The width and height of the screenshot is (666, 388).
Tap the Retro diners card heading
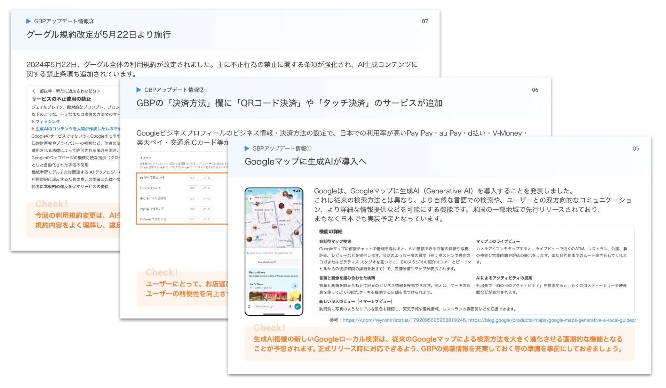(x=257, y=273)
